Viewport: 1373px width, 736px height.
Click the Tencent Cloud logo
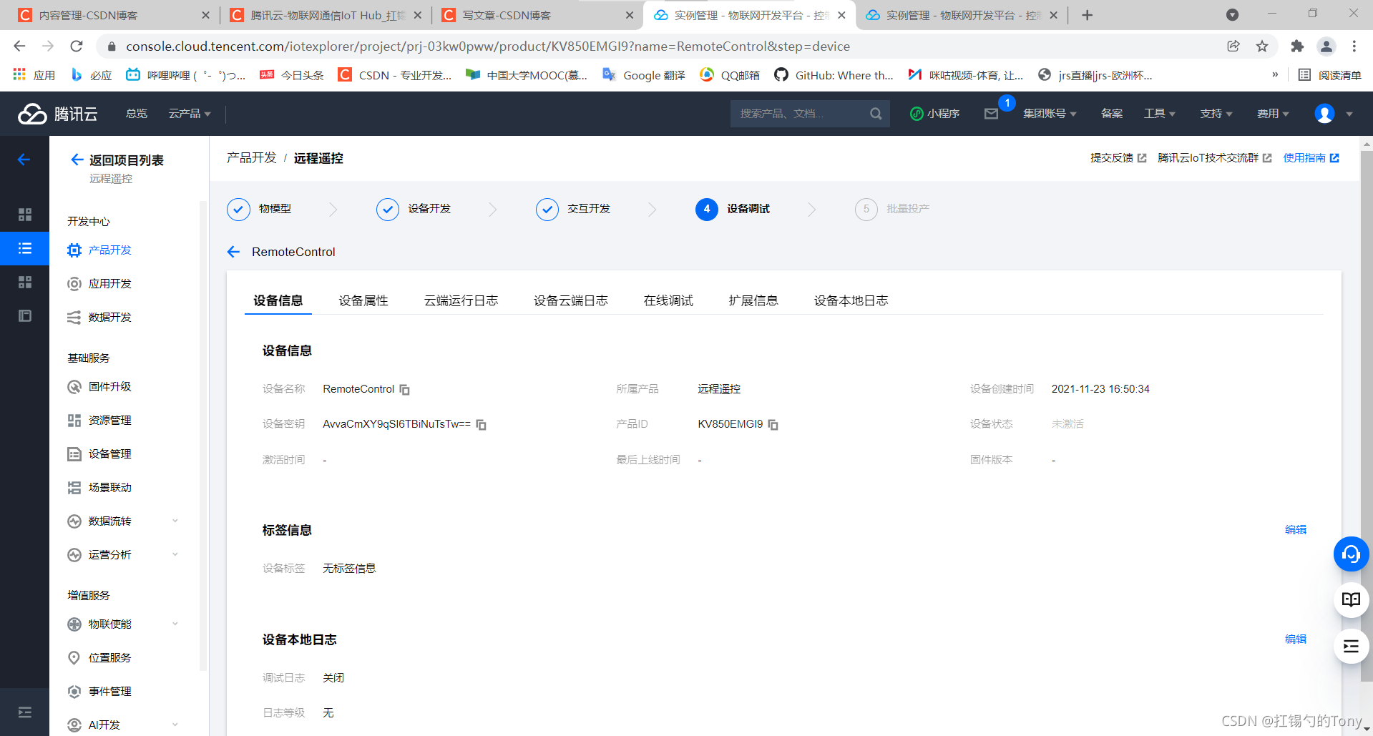[57, 114]
